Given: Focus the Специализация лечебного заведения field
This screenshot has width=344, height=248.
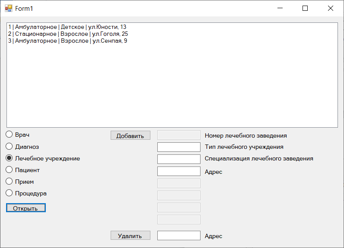Looking at the screenshot, I should pos(179,159).
